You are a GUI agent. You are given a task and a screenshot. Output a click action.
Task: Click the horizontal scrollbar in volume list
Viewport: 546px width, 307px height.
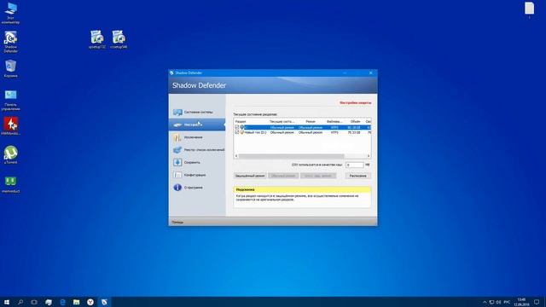[291, 156]
